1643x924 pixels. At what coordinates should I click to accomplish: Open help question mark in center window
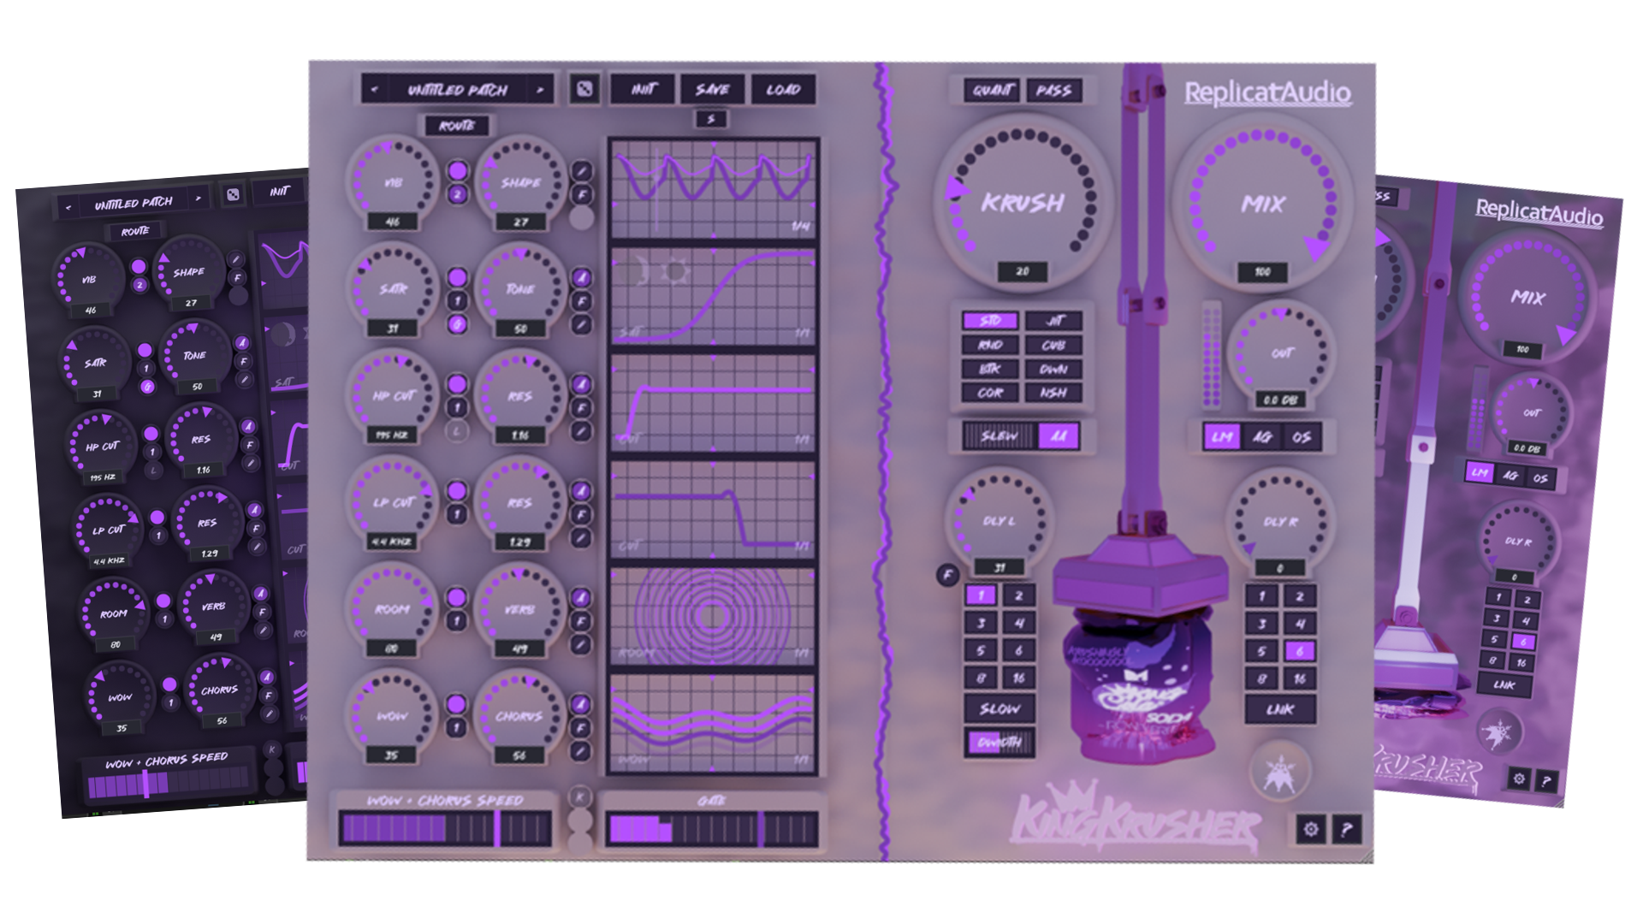click(x=1347, y=829)
